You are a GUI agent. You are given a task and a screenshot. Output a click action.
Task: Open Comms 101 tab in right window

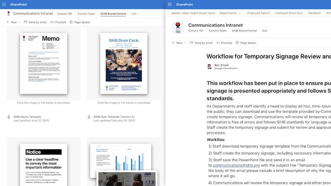[x=196, y=31]
